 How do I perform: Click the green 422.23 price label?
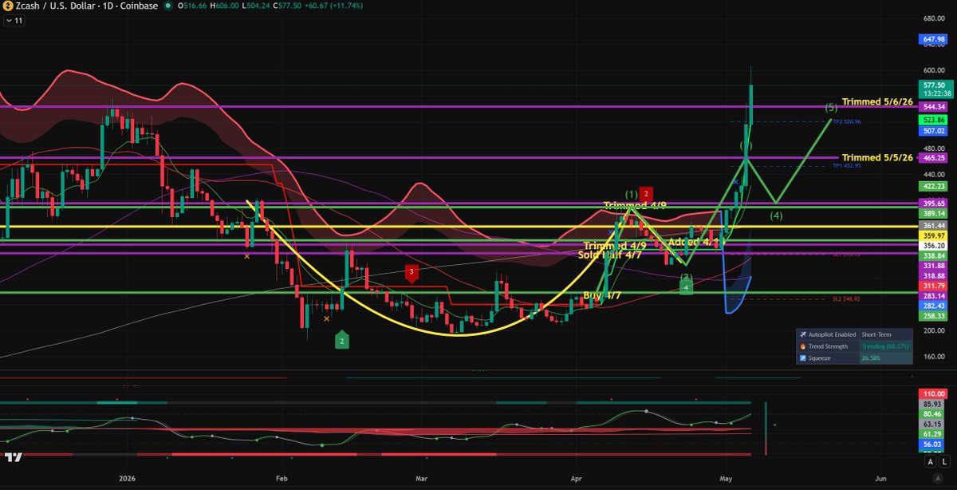coord(934,186)
